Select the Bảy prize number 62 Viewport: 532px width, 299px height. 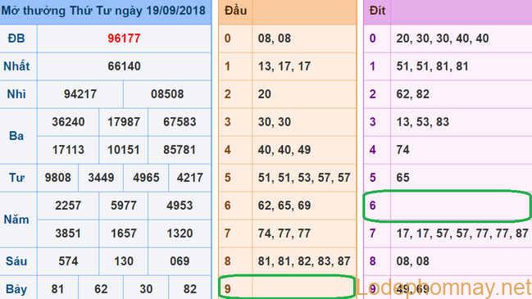(x=101, y=289)
